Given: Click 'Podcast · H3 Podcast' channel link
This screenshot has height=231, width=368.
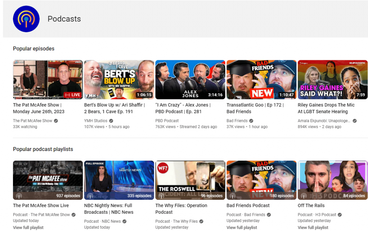Looking at the screenshot, I should (x=317, y=214).
